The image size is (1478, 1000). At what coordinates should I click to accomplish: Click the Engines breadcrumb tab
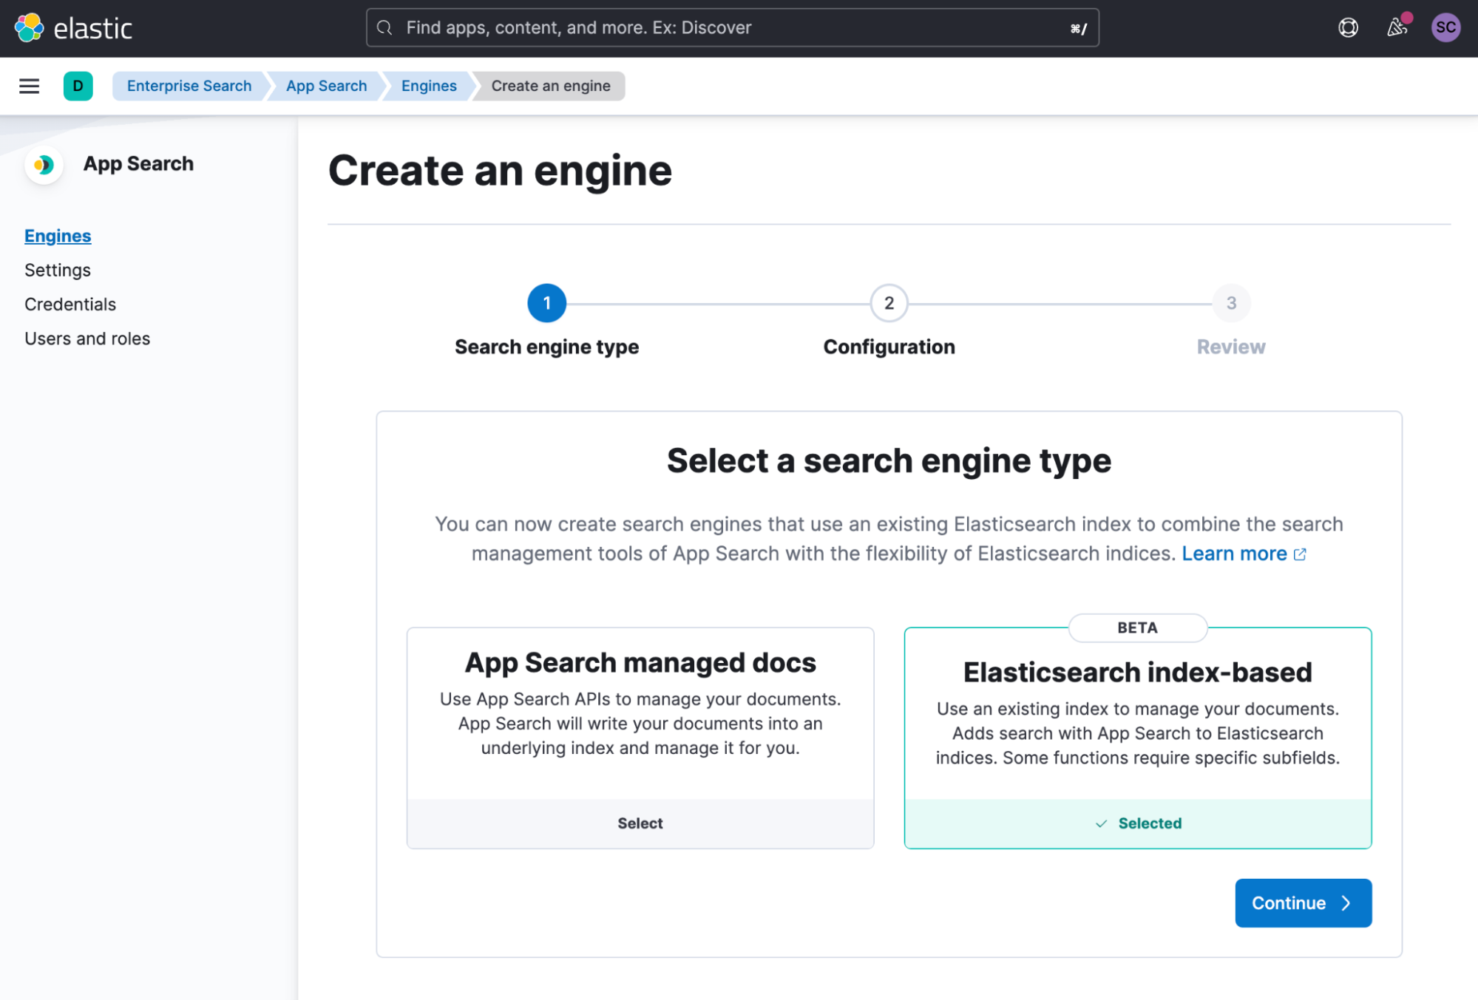click(x=429, y=86)
